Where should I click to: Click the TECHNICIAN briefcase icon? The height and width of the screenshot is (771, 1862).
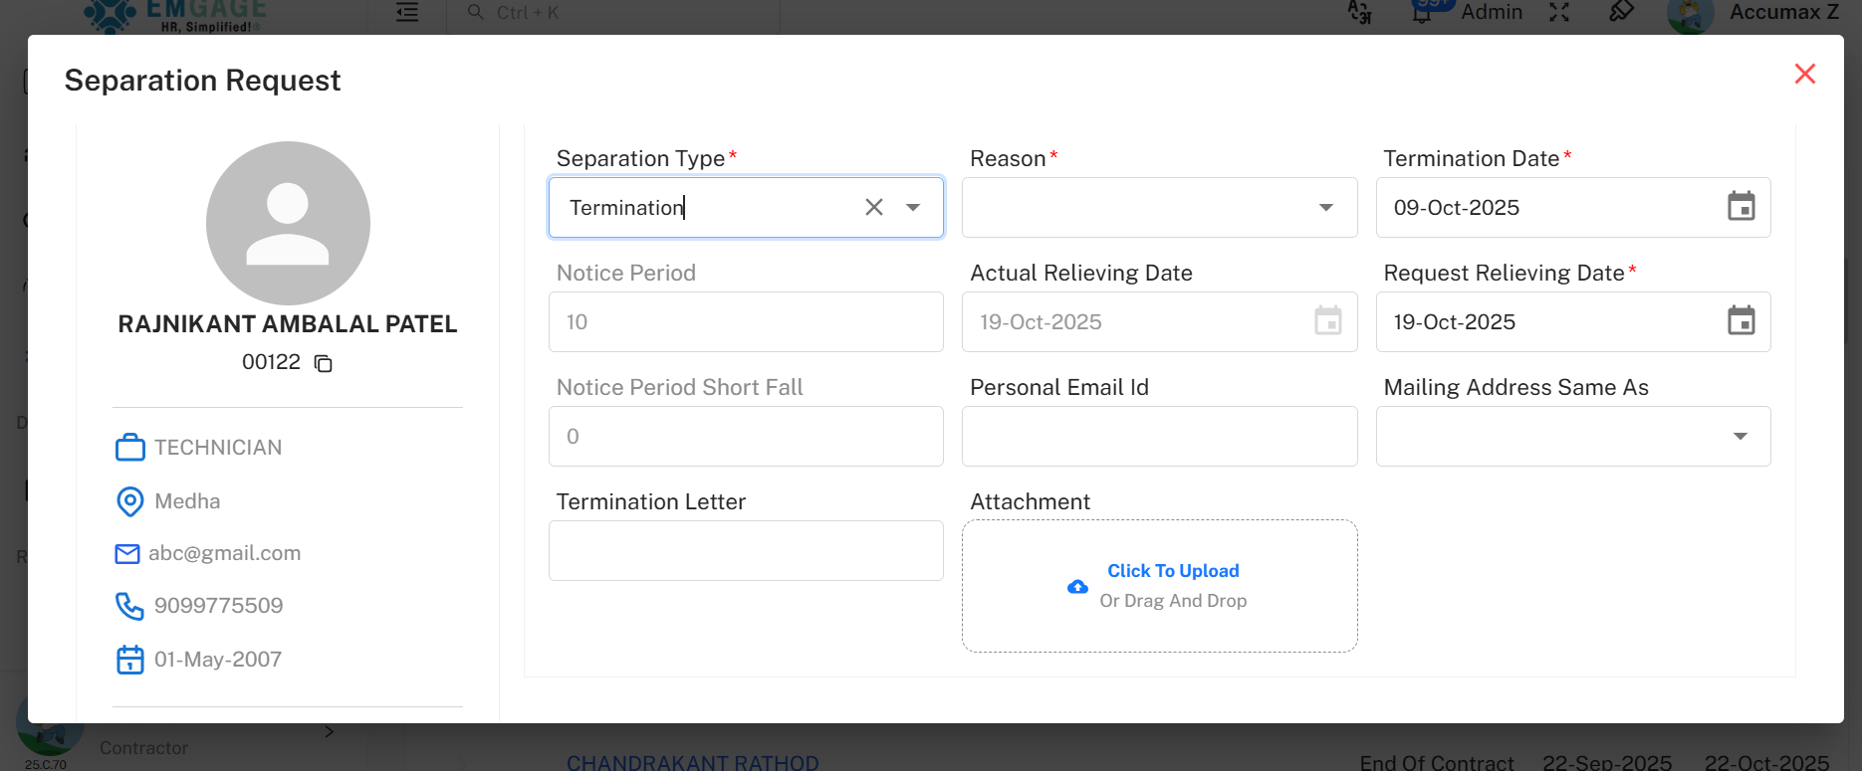pos(130,448)
